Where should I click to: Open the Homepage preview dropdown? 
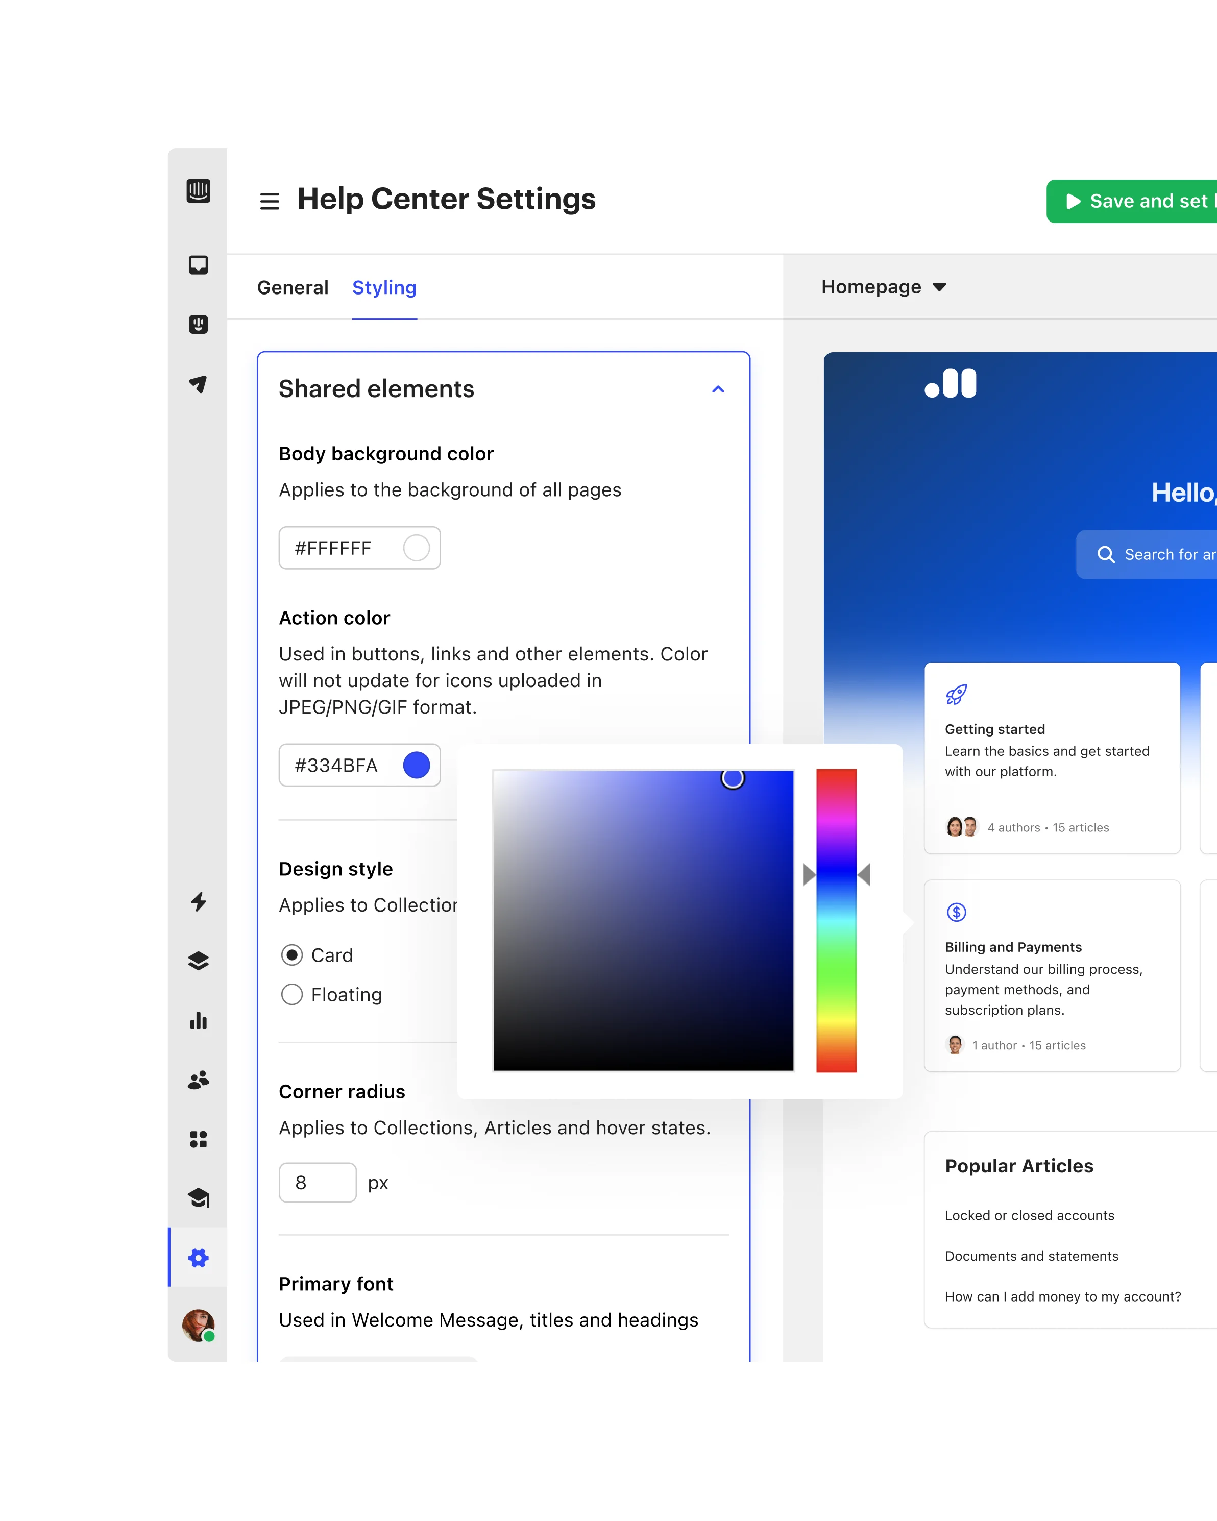point(883,287)
